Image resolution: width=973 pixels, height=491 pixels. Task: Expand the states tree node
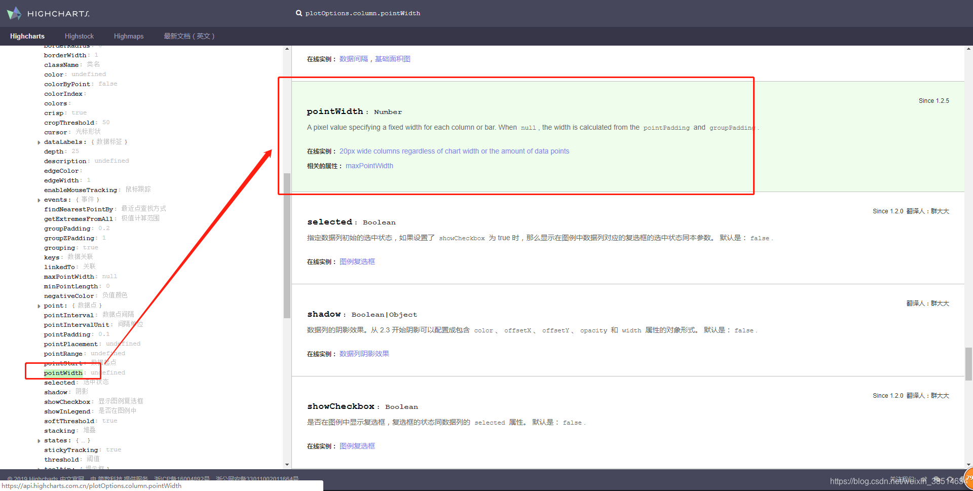tap(39, 441)
